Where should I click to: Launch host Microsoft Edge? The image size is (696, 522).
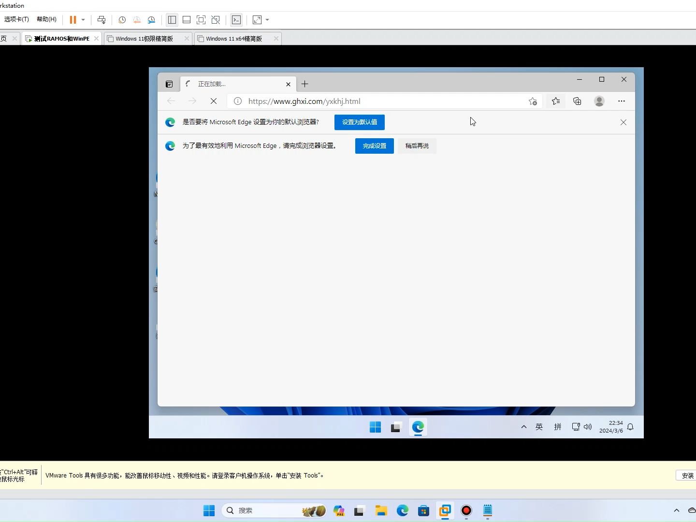(403, 510)
